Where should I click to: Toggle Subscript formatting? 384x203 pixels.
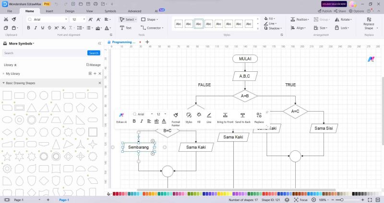click(64, 28)
